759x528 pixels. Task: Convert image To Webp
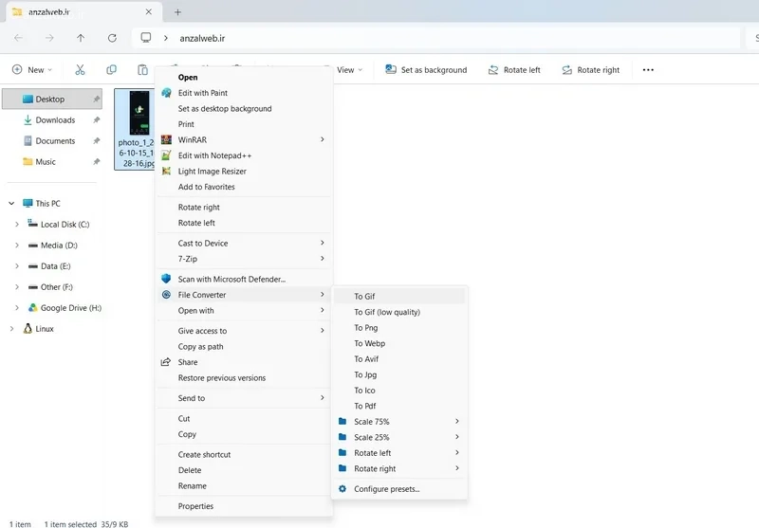click(399, 343)
